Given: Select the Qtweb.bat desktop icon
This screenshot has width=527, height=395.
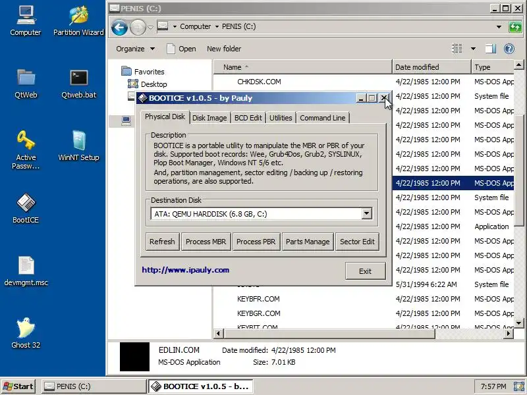Looking at the screenshot, I should [x=78, y=84].
